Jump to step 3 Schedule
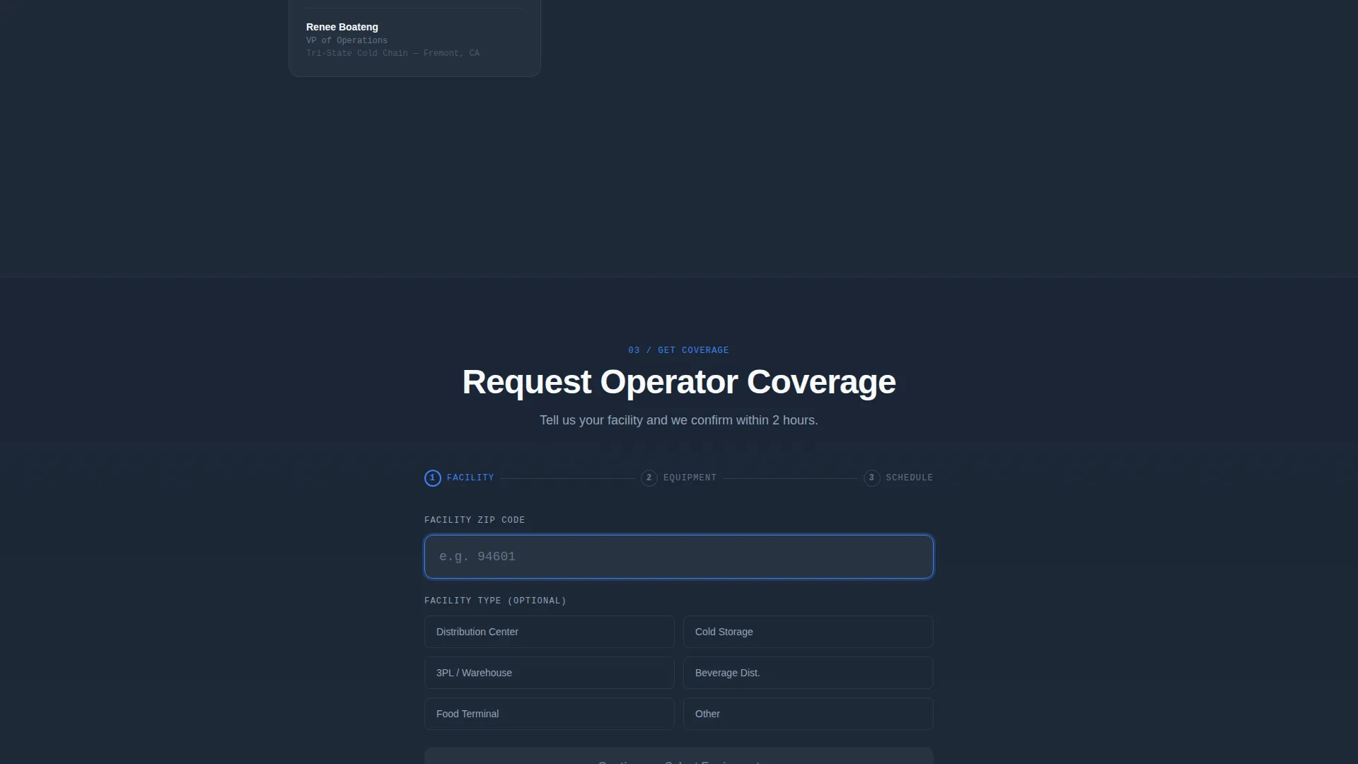 pyautogui.click(x=898, y=478)
